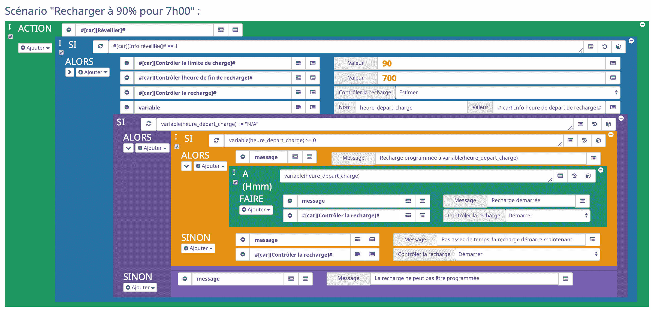
Task: Toggle the orange SI block checkbox
Action: coord(177,147)
